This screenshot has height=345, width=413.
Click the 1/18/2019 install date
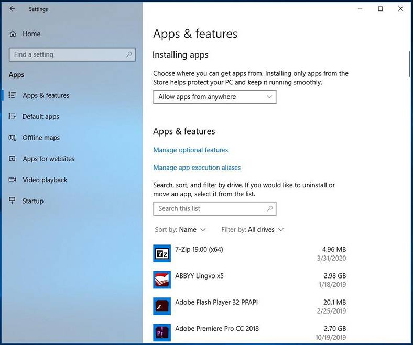click(x=332, y=284)
